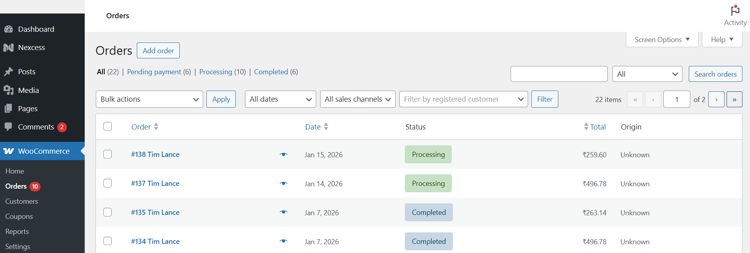Open the Bulk actions dropdown
Viewport: 750px width, 253px height.
(149, 99)
